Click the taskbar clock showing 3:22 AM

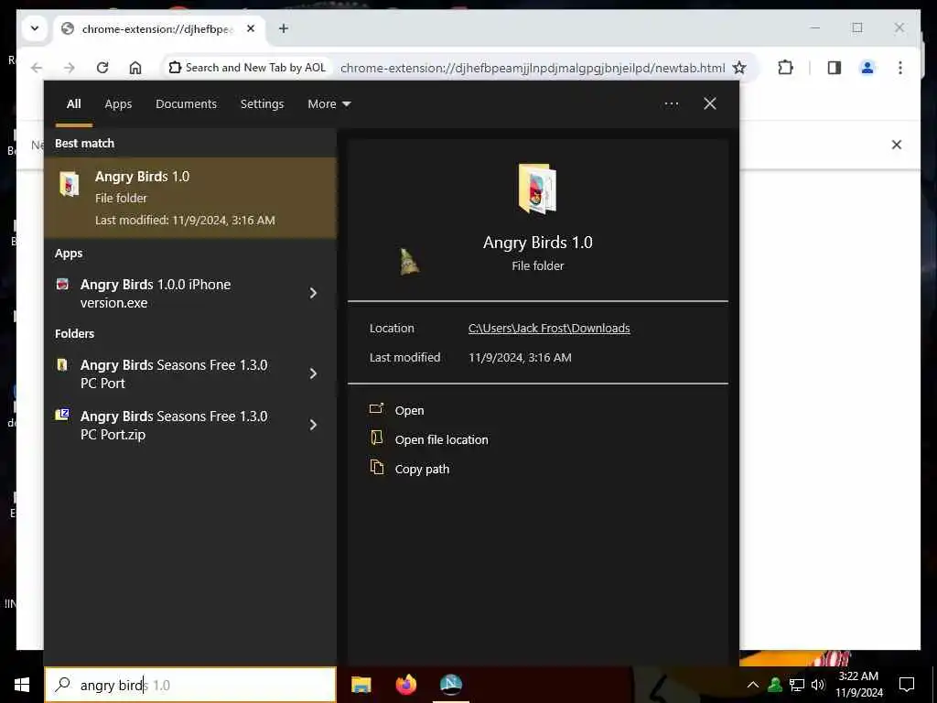click(858, 685)
